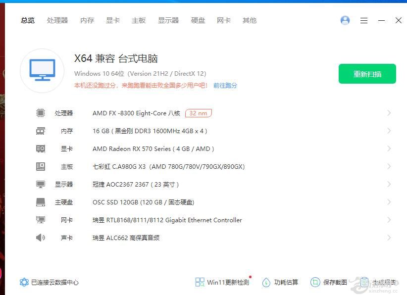
Task: Click the 处理器 row label
Action: pyautogui.click(x=64, y=113)
